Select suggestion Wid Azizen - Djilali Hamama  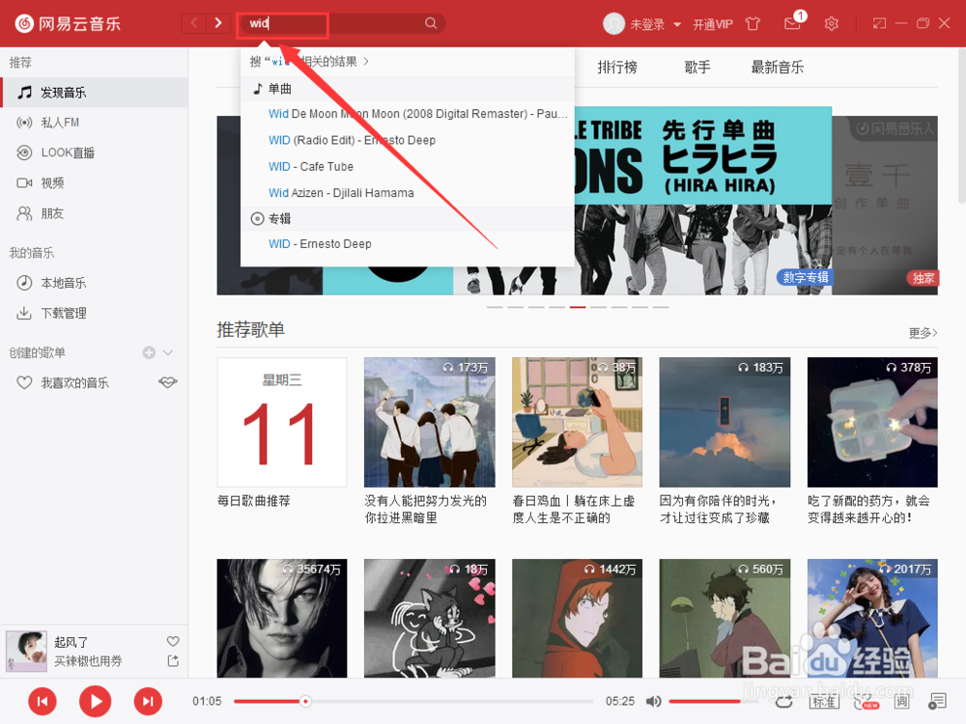[408, 193]
